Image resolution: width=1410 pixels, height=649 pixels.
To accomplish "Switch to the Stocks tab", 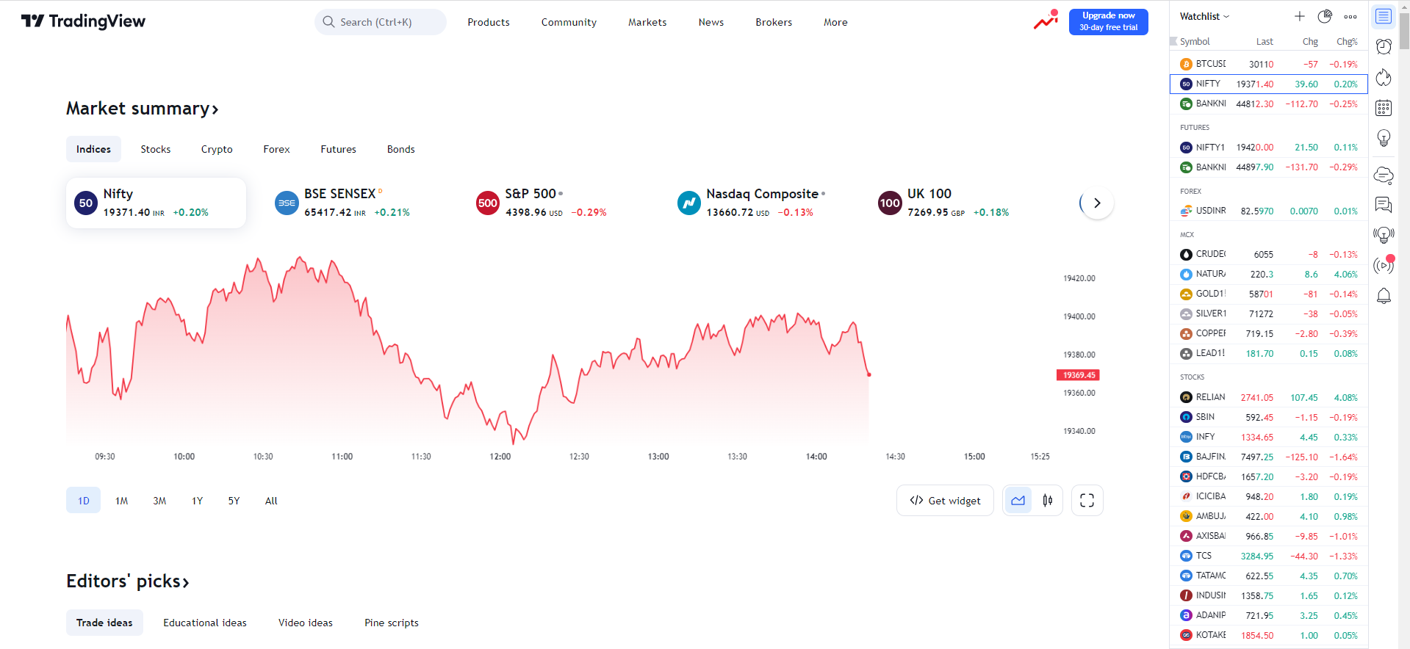I will point(156,149).
